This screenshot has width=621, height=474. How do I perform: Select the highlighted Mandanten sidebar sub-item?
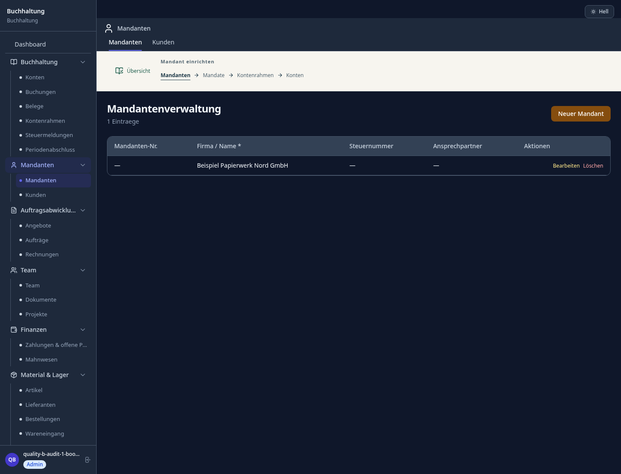(x=53, y=181)
